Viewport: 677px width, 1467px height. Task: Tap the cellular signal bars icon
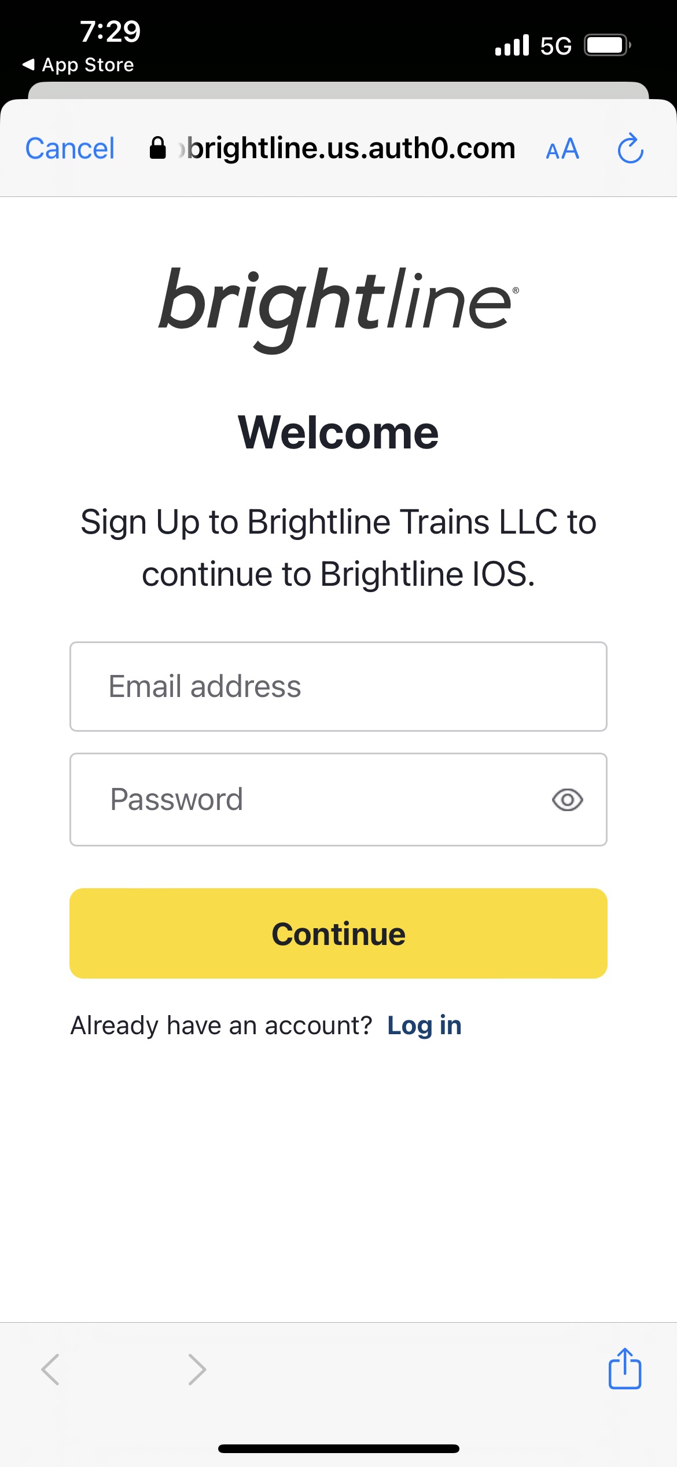pyautogui.click(x=512, y=45)
